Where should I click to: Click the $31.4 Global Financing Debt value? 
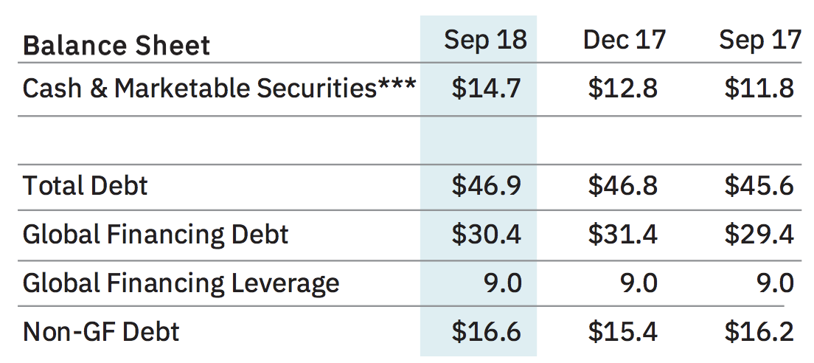pyautogui.click(x=623, y=235)
